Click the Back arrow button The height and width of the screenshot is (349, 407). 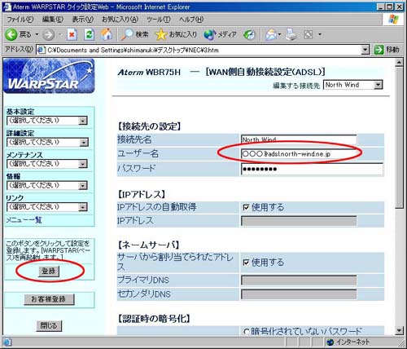point(11,34)
